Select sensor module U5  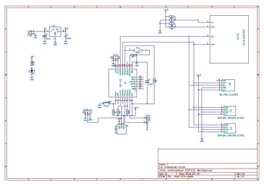click(230, 128)
